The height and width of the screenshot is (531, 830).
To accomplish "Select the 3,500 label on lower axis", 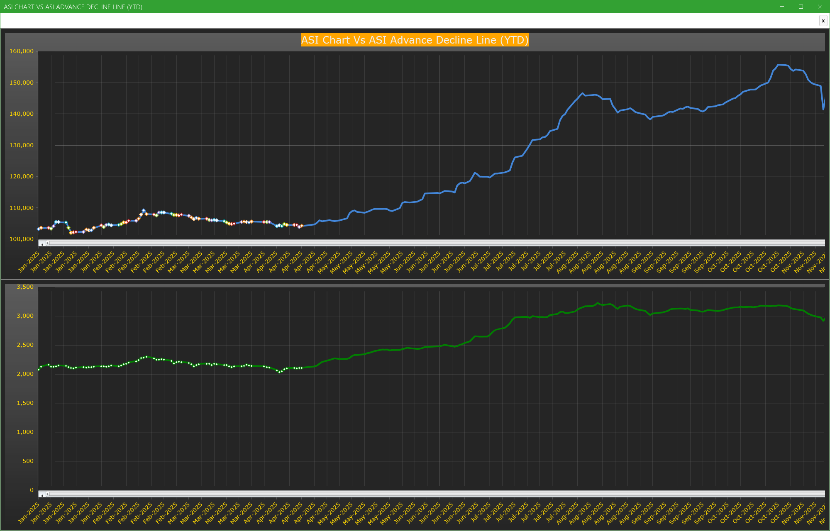I will [25, 287].
